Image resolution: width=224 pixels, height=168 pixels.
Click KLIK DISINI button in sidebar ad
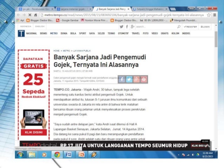(34, 132)
